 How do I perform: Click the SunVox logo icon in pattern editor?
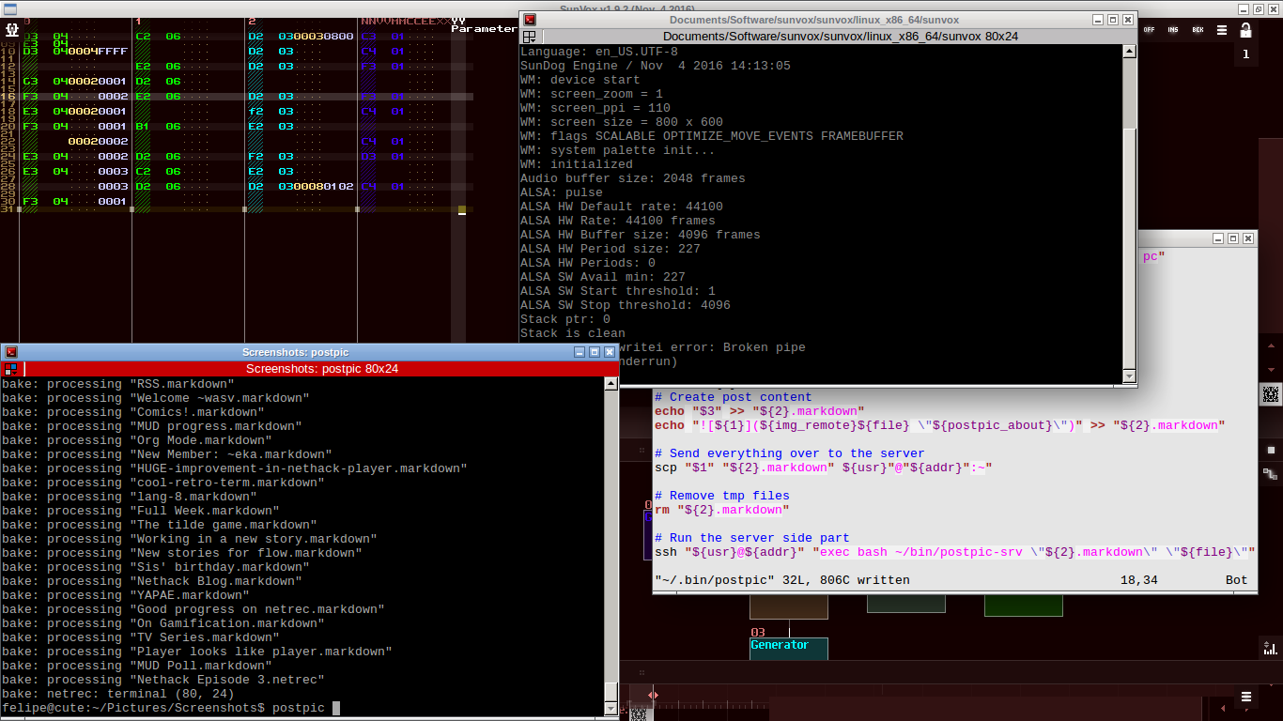point(12,29)
